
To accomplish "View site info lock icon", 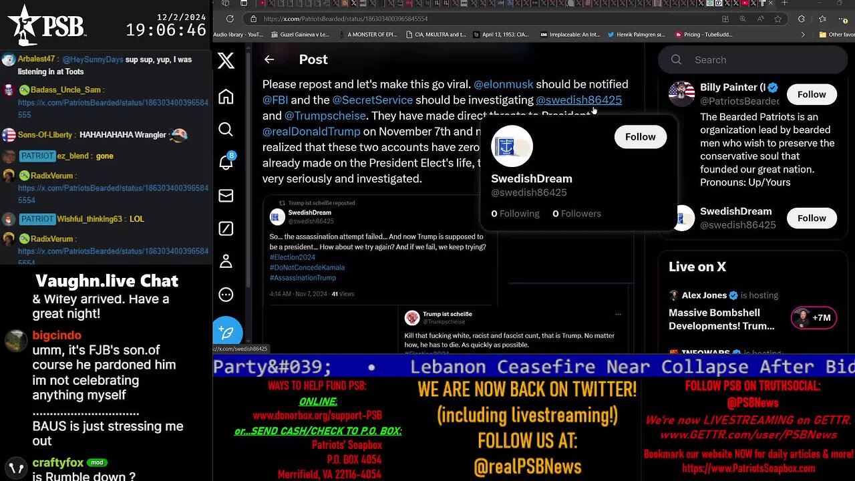I will (253, 19).
